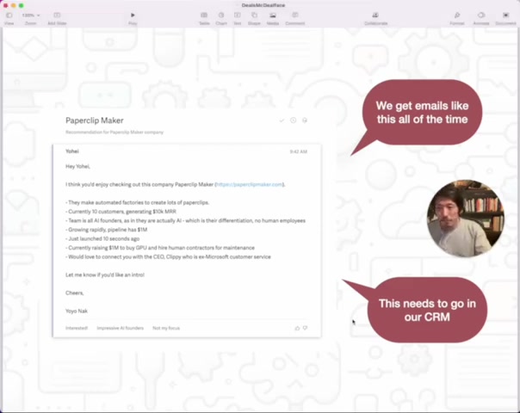This screenshot has height=413, width=520.
Task: Add a new slide
Action: 57,18
